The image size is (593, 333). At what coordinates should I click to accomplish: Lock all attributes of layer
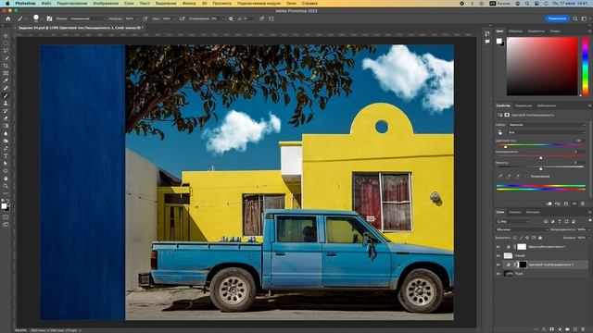[x=540, y=238]
